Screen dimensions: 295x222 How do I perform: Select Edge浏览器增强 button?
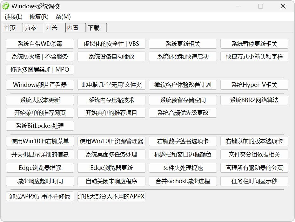pyautogui.click(x=40, y=168)
